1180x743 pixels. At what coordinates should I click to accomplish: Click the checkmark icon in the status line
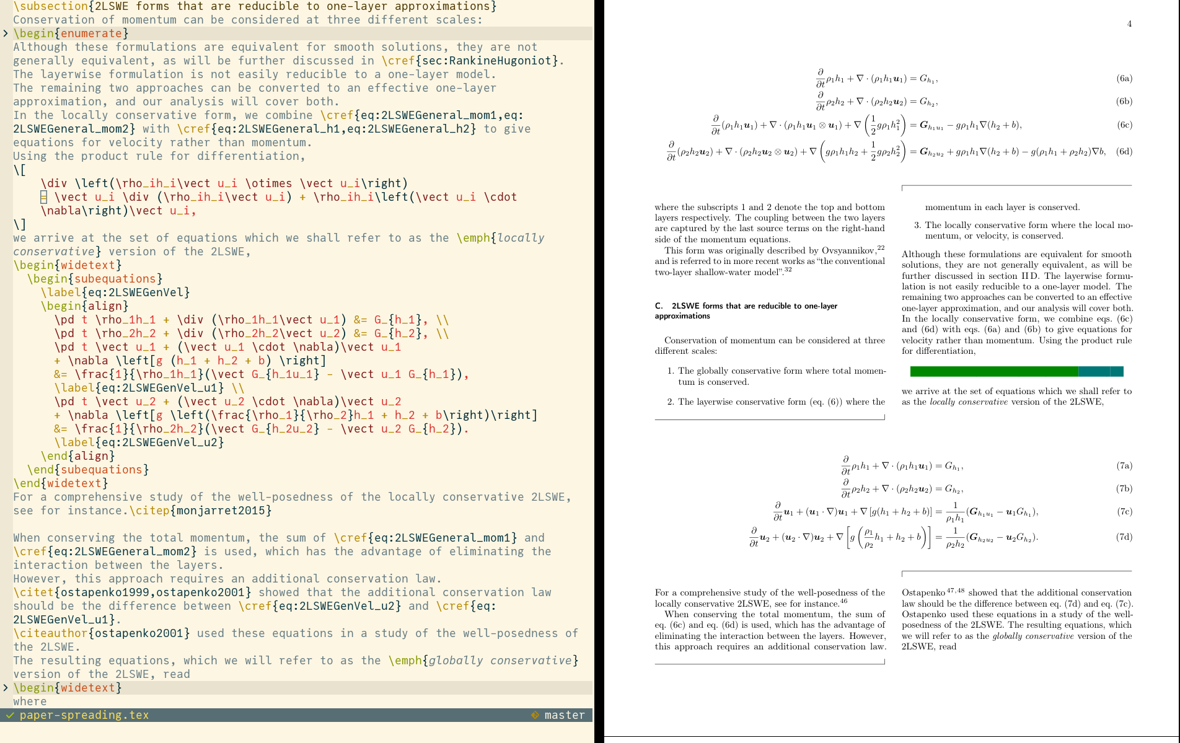click(10, 715)
